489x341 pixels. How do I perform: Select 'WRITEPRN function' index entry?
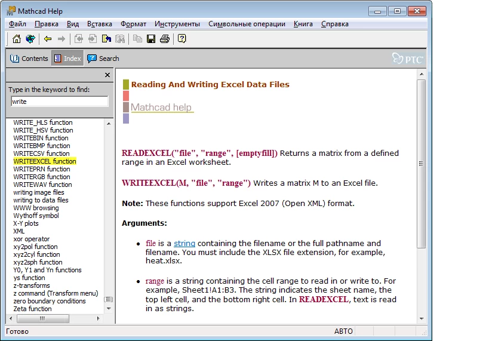tap(41, 169)
